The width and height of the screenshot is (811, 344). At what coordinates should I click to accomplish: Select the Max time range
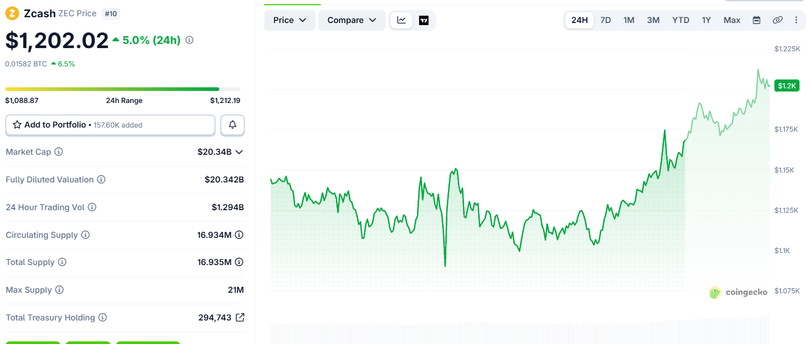(x=732, y=20)
